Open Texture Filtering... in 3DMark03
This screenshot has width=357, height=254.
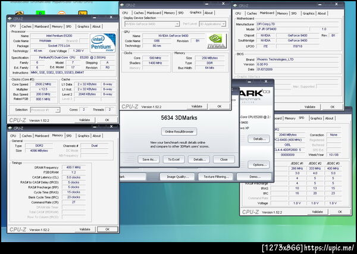click(216, 177)
